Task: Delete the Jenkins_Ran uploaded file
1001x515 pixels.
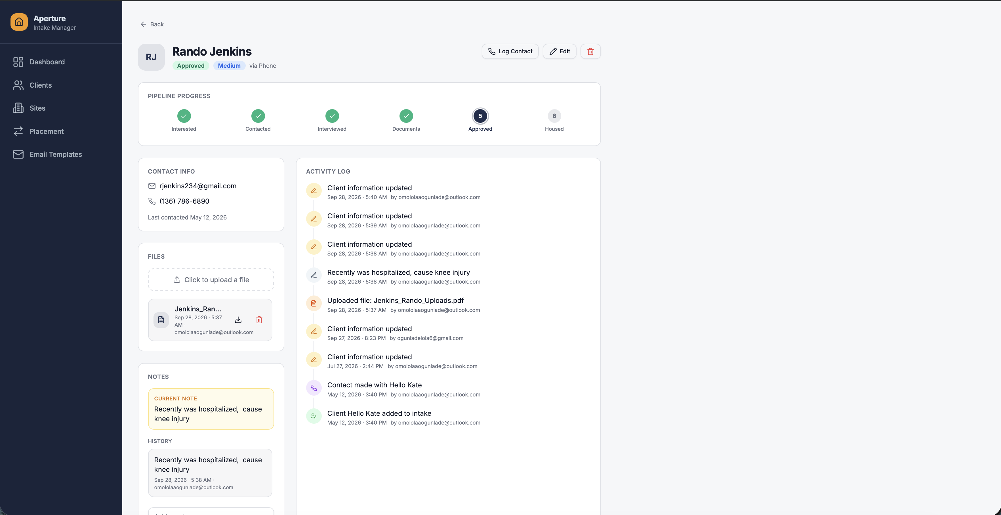Action: pos(259,320)
